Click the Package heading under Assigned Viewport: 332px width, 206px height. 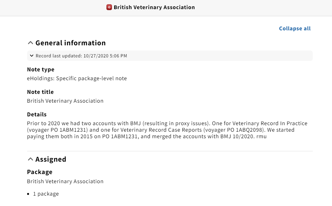[40, 172]
